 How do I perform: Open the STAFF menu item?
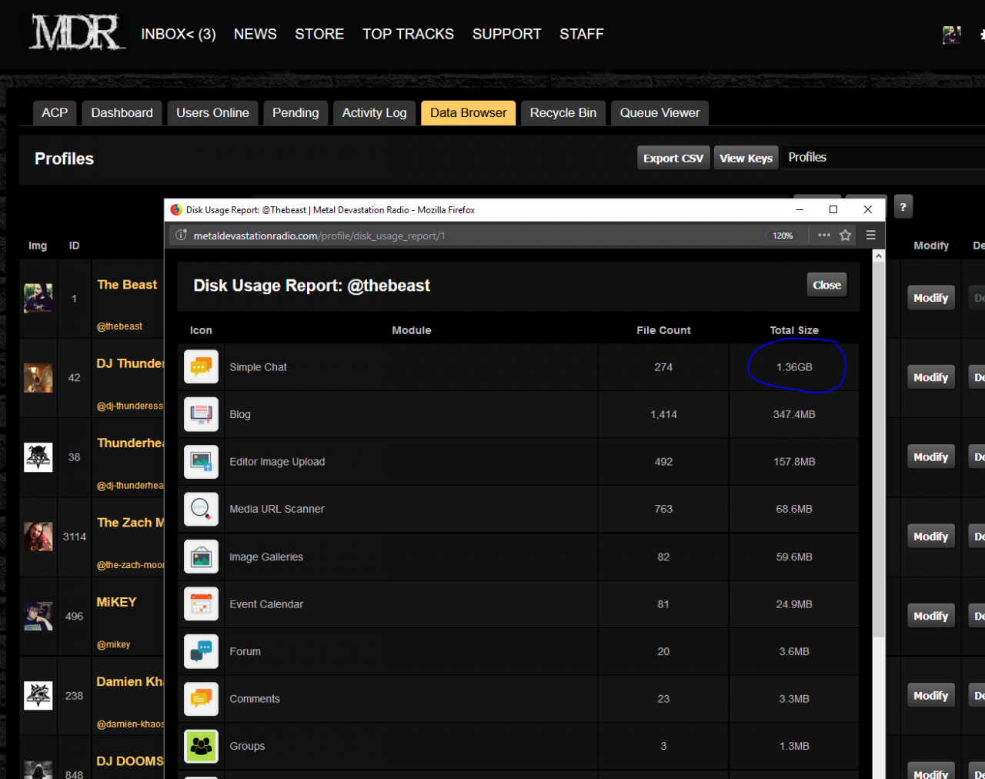(582, 34)
